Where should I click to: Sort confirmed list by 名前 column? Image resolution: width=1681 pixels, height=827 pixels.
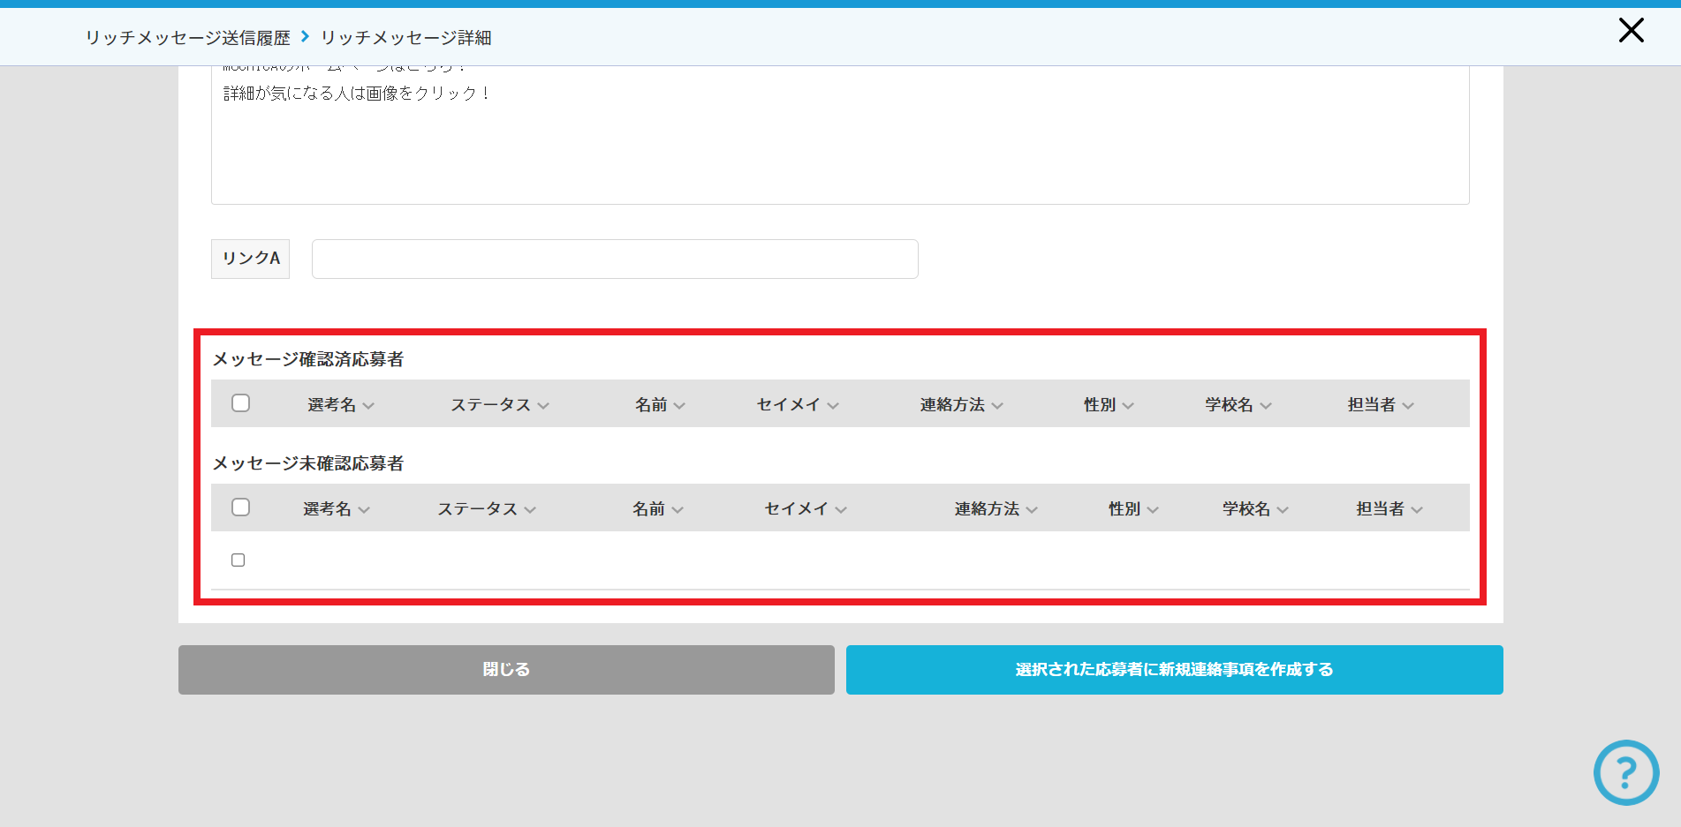tap(659, 405)
